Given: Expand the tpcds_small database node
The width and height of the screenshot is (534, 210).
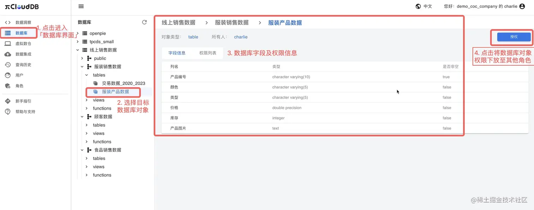Looking at the screenshot, I should [x=78, y=42].
